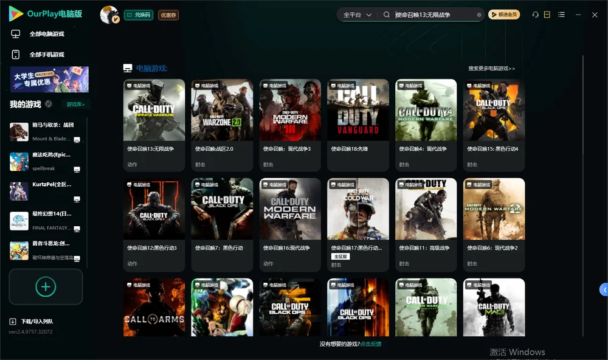Click the PC icon on the KurtzPel row

(77, 199)
